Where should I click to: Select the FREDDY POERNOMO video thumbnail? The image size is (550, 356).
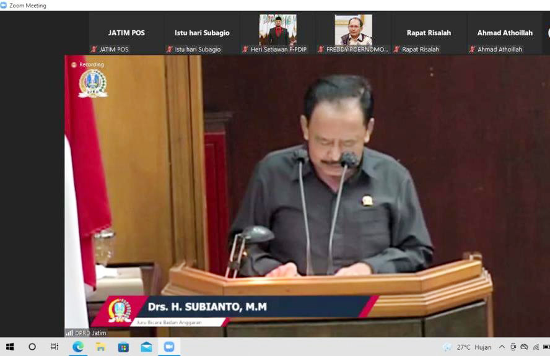(x=353, y=30)
